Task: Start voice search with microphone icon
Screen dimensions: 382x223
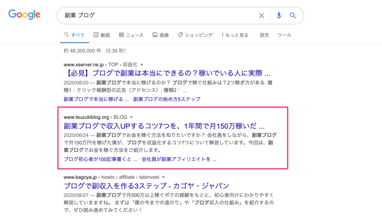Action: coord(279,16)
